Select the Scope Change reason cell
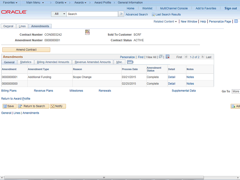Screen dimensions: 240x180 tap(97, 77)
